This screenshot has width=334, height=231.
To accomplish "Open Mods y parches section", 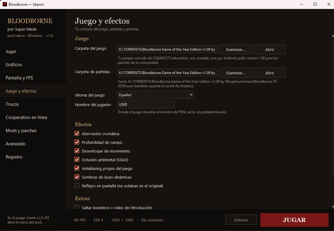I will pyautogui.click(x=33, y=131).
